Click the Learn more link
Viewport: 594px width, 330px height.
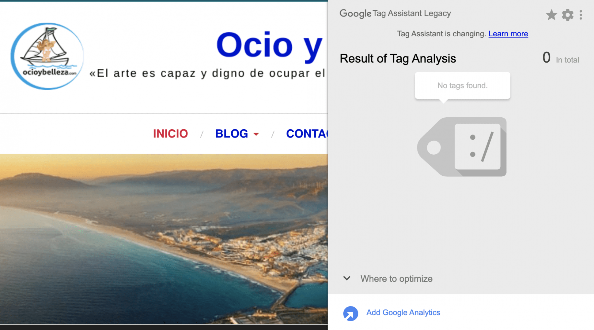508,34
